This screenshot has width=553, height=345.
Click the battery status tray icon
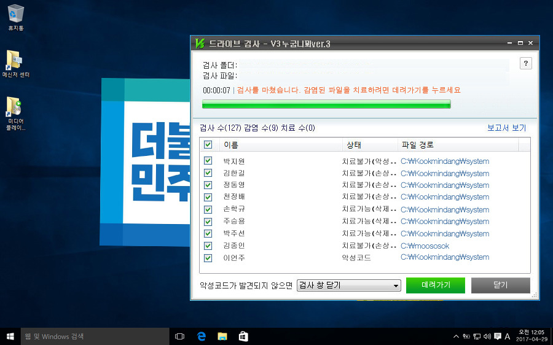[466, 336]
